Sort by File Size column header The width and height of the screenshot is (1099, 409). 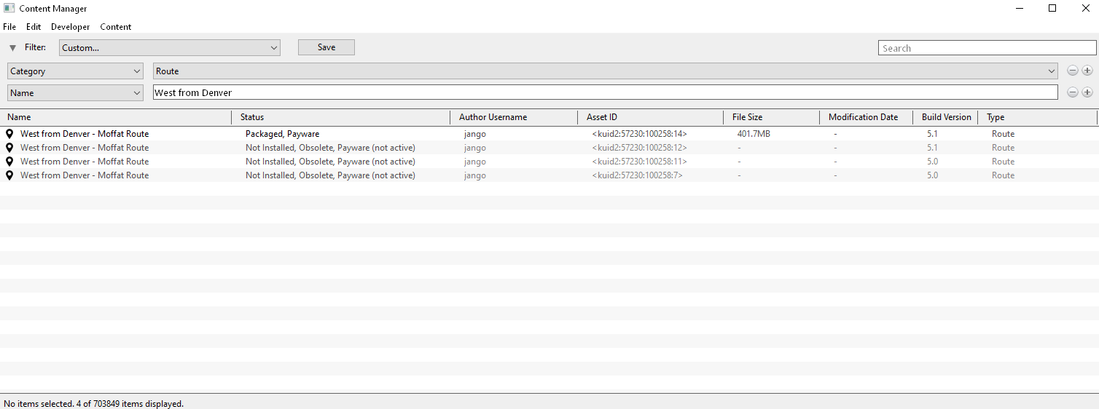[x=772, y=117]
